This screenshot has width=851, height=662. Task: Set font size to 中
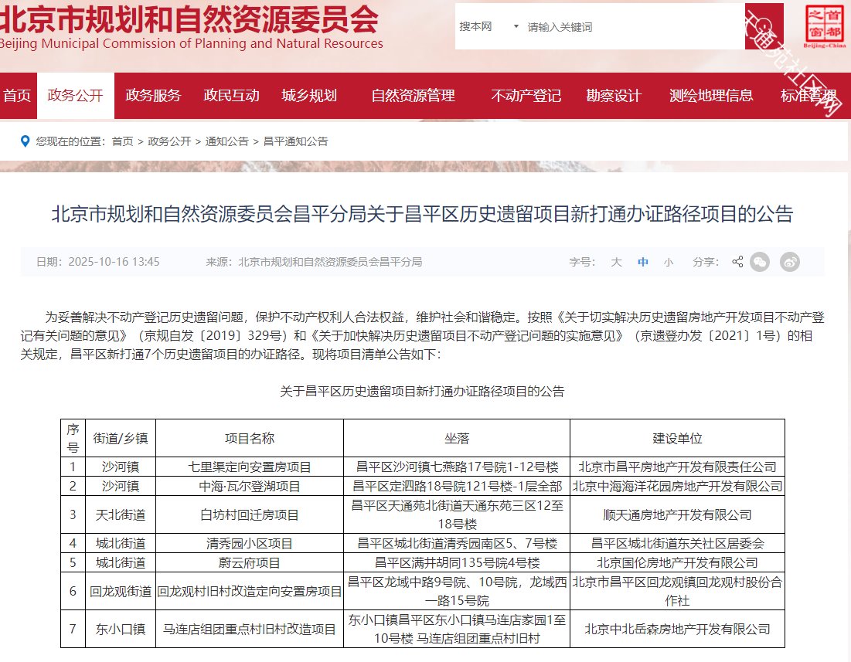tap(642, 263)
